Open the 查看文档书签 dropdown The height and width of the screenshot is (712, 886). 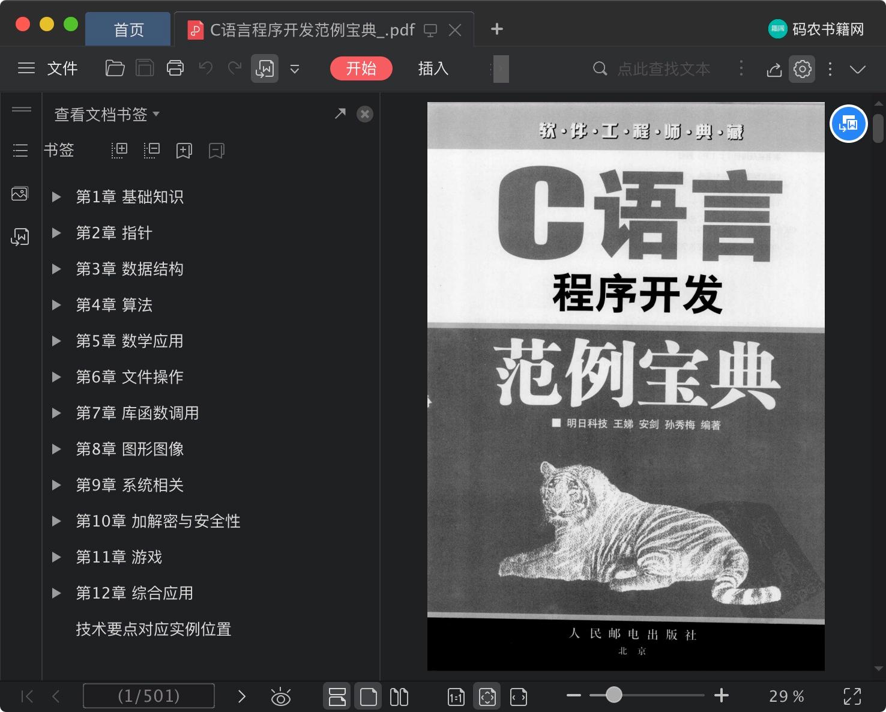[x=107, y=114]
